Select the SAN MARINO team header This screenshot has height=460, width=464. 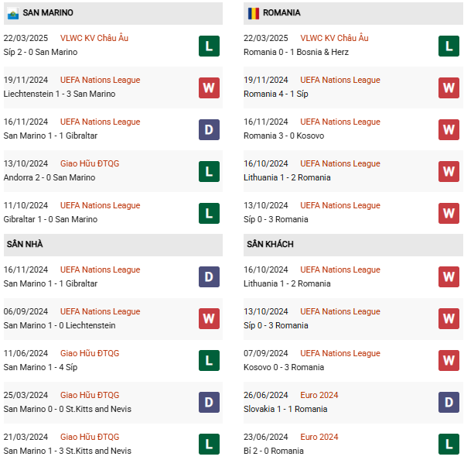pyautogui.click(x=113, y=13)
